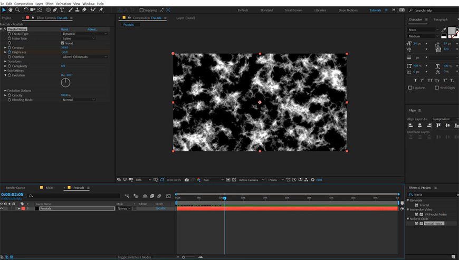
Task: Tick the Ligatures checkbox
Action: (410, 88)
